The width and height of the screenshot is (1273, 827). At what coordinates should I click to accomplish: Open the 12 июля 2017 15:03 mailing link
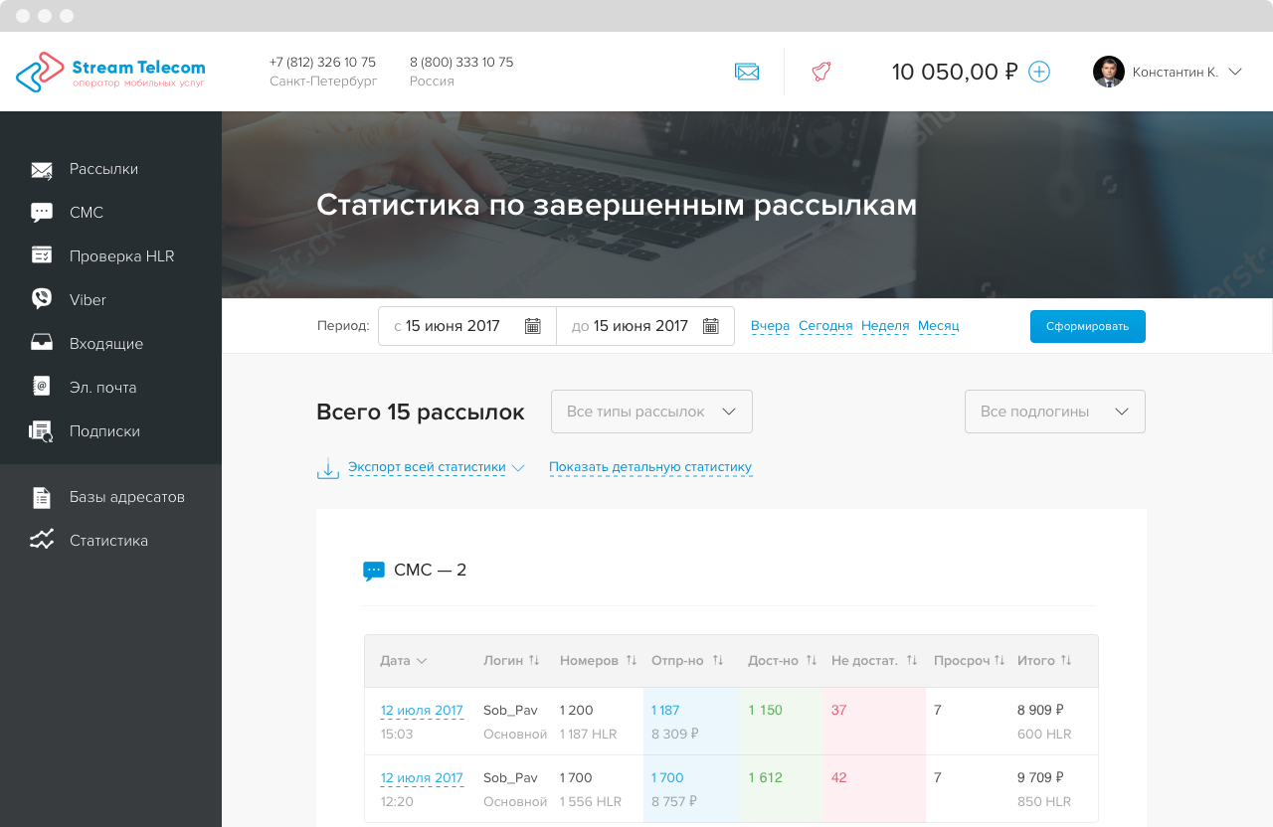[x=422, y=711]
